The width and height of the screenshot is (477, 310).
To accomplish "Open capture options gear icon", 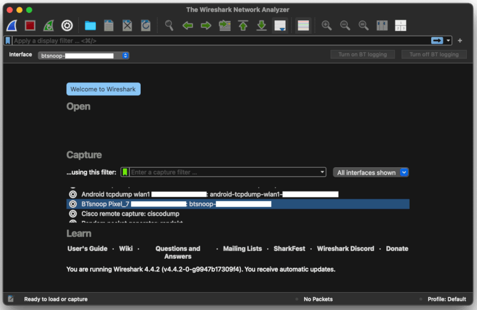I will click(x=67, y=26).
